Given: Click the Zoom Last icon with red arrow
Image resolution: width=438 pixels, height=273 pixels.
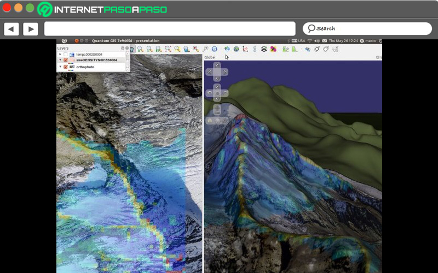Looking at the screenshot, I should (x=196, y=49).
